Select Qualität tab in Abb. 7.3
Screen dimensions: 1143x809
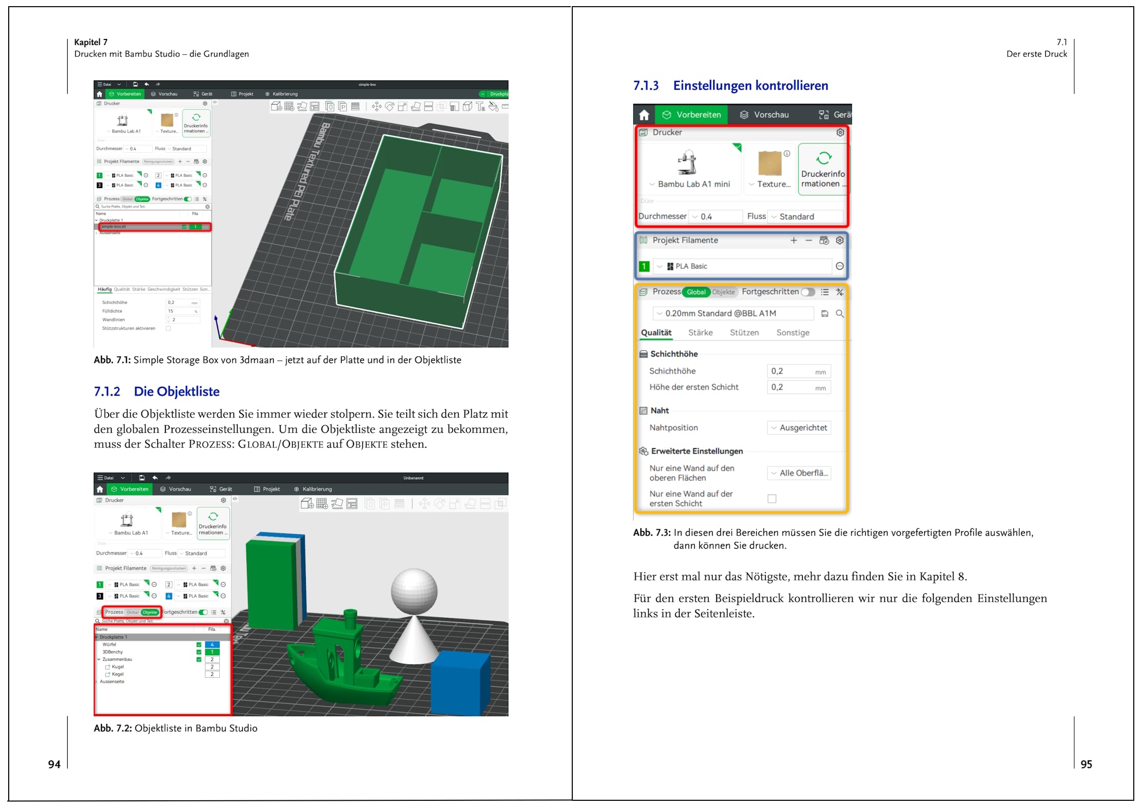pyautogui.click(x=656, y=333)
